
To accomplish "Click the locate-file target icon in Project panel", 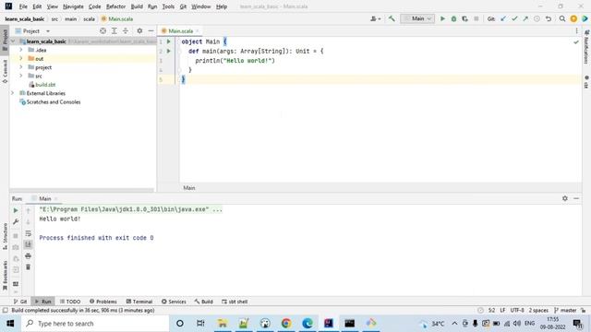I will pos(103,30).
